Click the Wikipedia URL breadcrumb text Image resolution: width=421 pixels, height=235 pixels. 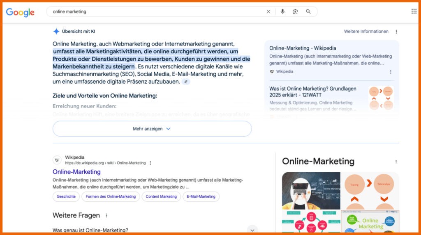click(105, 163)
